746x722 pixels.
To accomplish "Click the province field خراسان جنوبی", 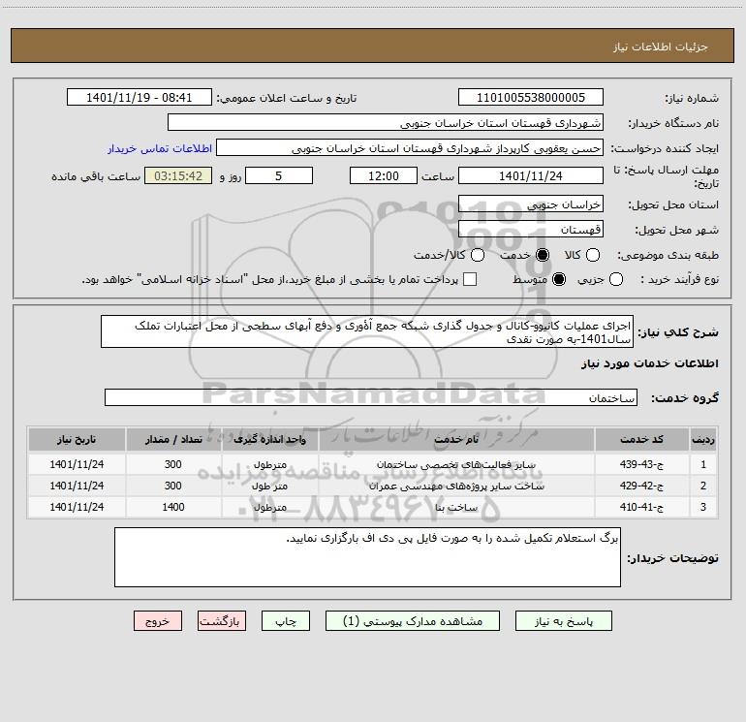I will coord(531,204).
